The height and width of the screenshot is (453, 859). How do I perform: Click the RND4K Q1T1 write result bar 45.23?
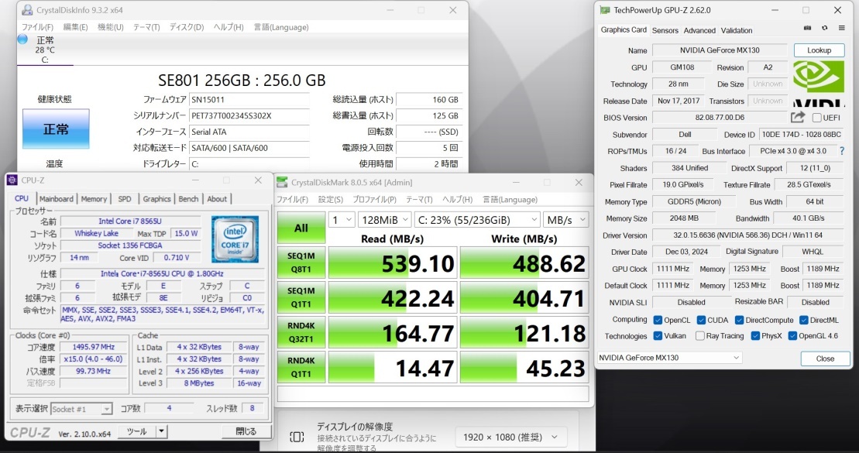coord(524,367)
